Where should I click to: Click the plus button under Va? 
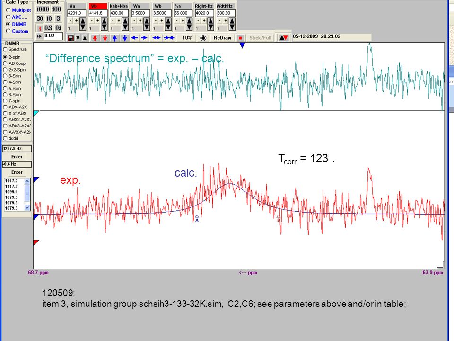click(76, 20)
